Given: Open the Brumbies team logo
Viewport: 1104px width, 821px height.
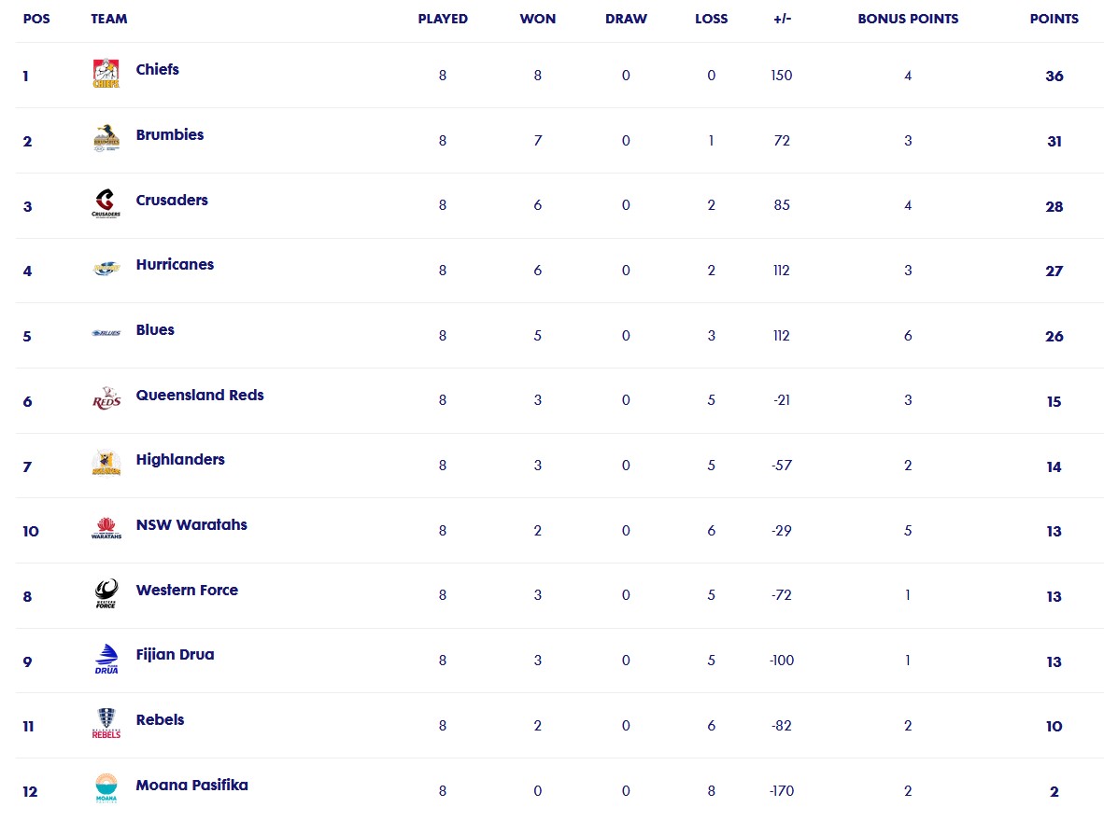Looking at the screenshot, I should (x=106, y=139).
